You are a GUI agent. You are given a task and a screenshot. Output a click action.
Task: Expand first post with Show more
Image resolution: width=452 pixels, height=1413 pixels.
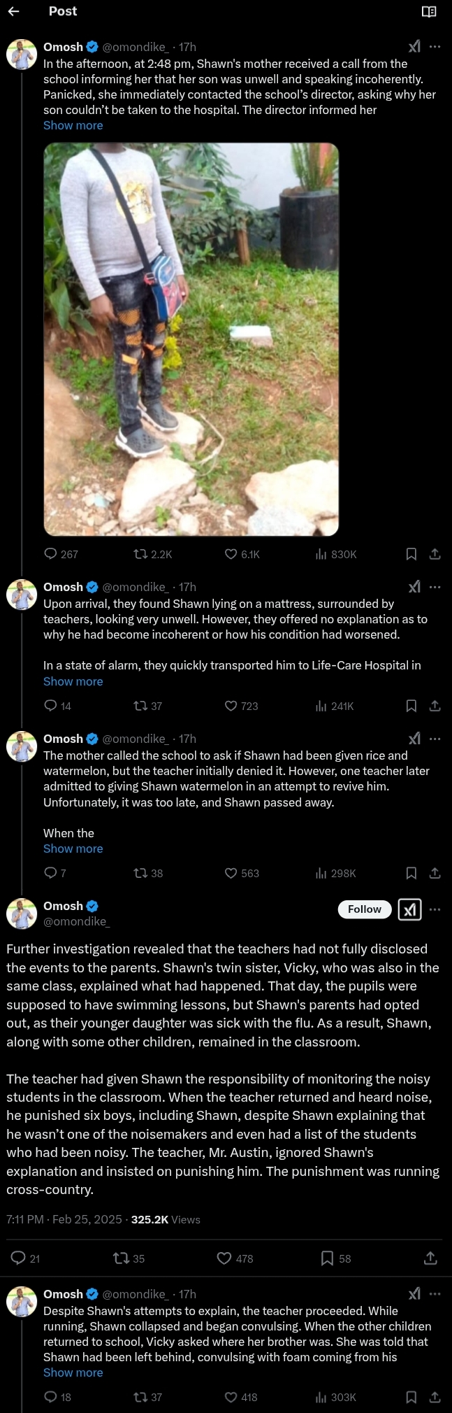click(73, 125)
